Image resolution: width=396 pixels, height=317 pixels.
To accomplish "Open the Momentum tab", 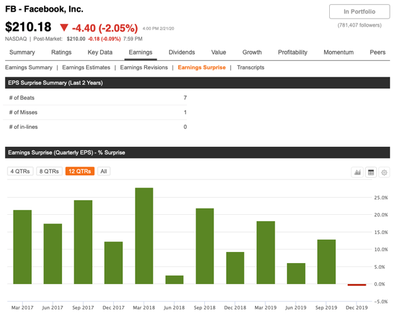I will point(338,53).
